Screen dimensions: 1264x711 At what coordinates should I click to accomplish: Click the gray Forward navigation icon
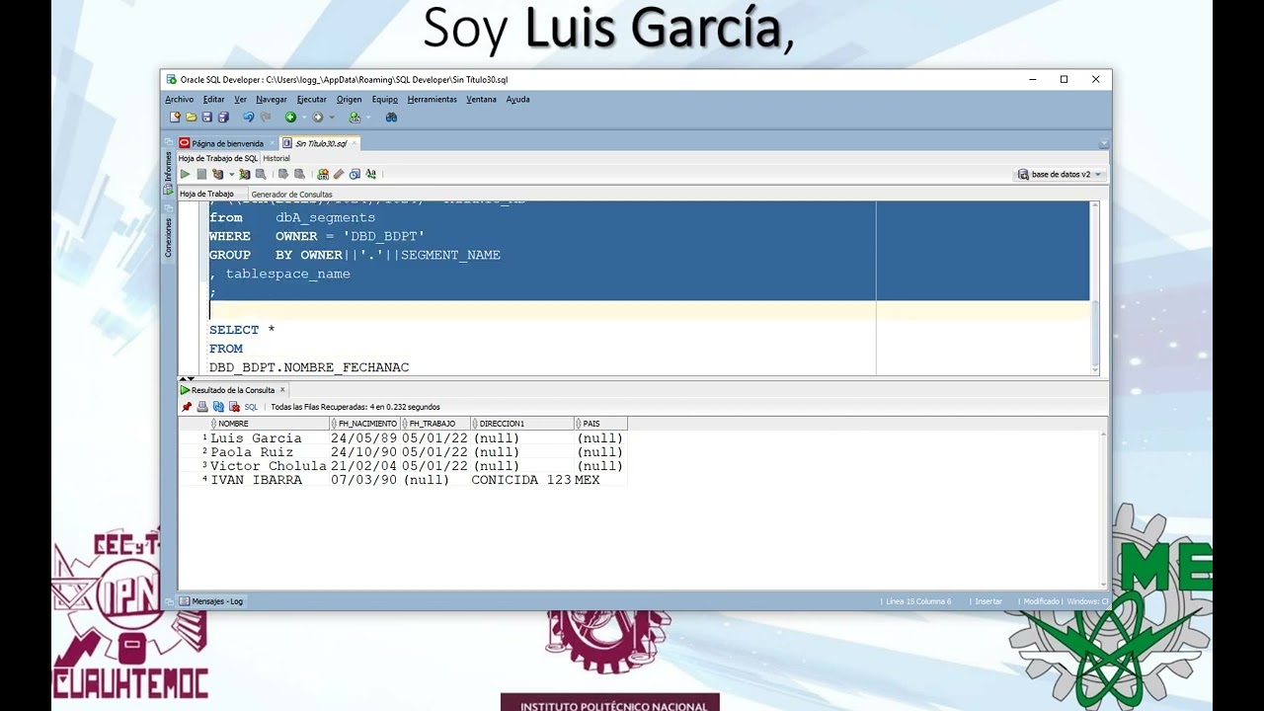(x=318, y=117)
